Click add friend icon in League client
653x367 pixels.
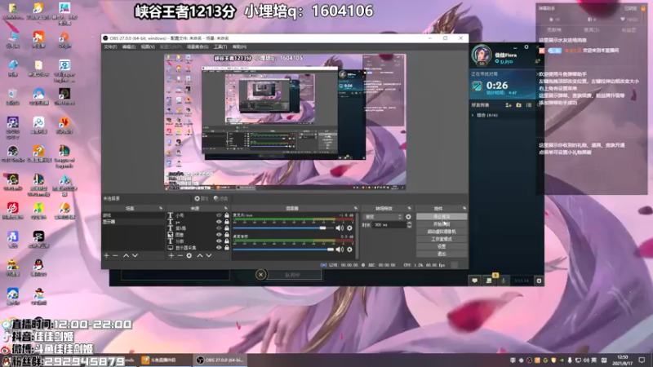point(508,105)
